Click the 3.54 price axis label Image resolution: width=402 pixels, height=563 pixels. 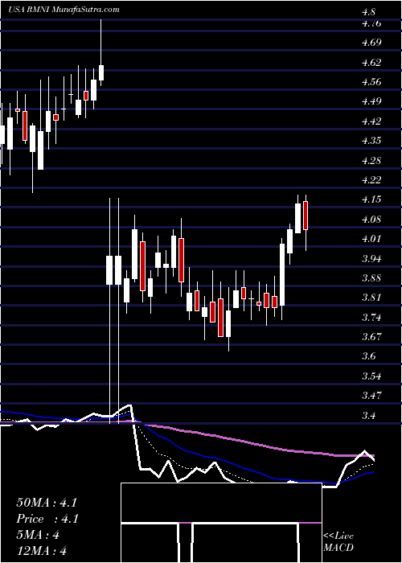tap(371, 376)
